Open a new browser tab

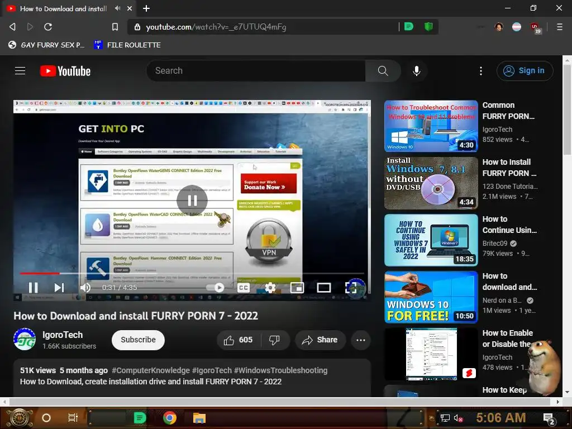pyautogui.click(x=146, y=8)
